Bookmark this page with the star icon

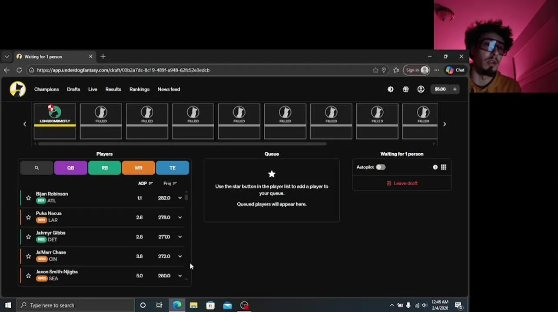375,70
